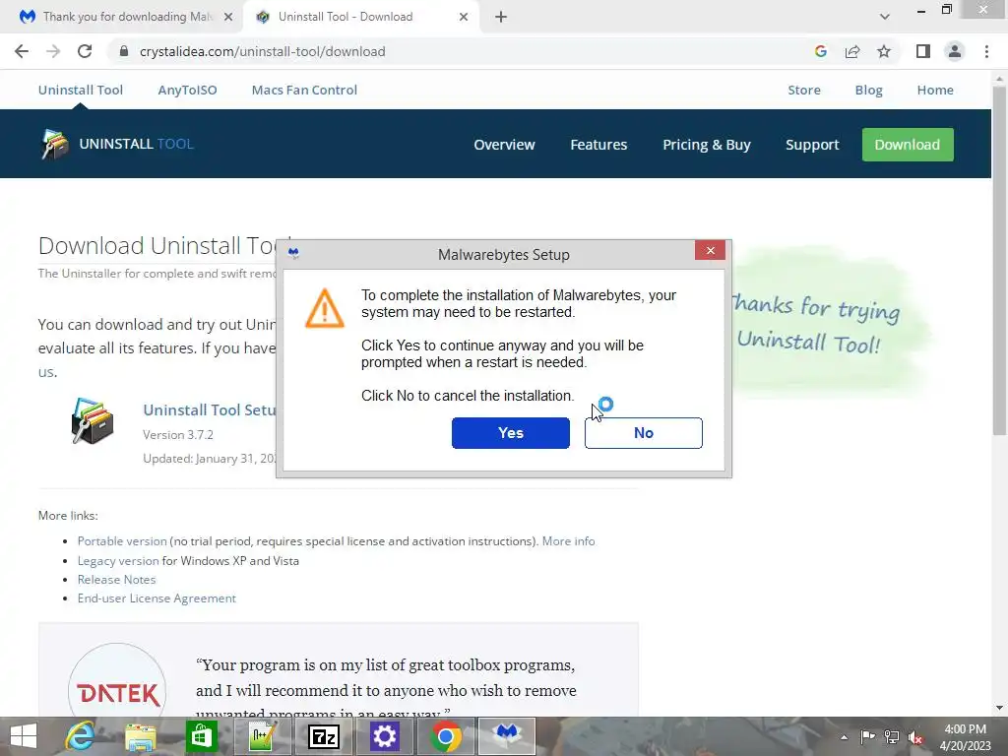Viewport: 1008px width, 756px height.
Task: Open Macs Fan Control product link
Action: point(305,90)
